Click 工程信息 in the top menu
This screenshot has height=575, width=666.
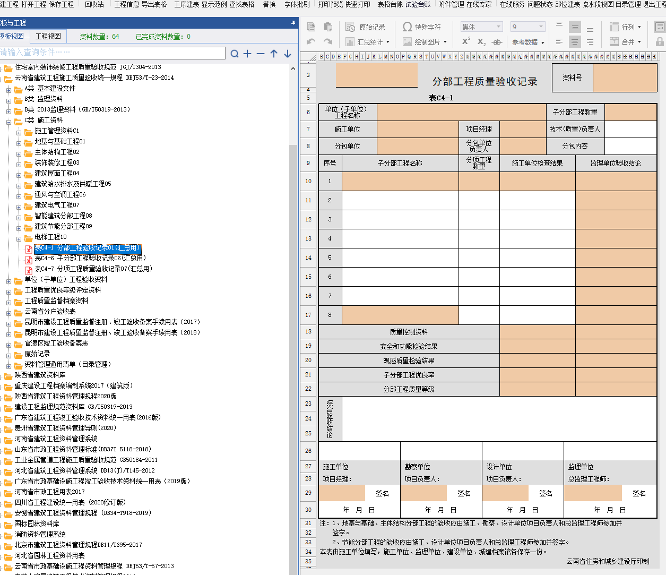click(x=127, y=4)
